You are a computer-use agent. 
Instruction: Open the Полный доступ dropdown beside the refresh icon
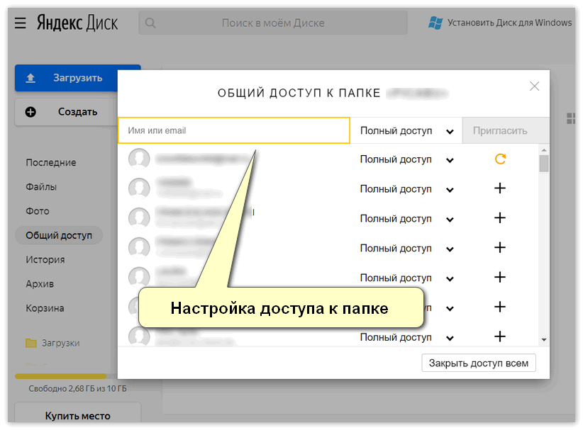click(x=407, y=159)
